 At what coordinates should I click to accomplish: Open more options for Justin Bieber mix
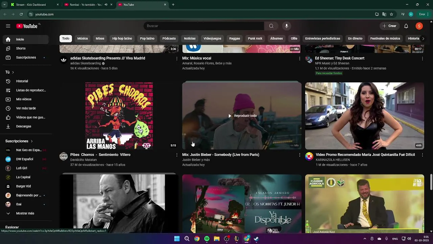coord(299,155)
